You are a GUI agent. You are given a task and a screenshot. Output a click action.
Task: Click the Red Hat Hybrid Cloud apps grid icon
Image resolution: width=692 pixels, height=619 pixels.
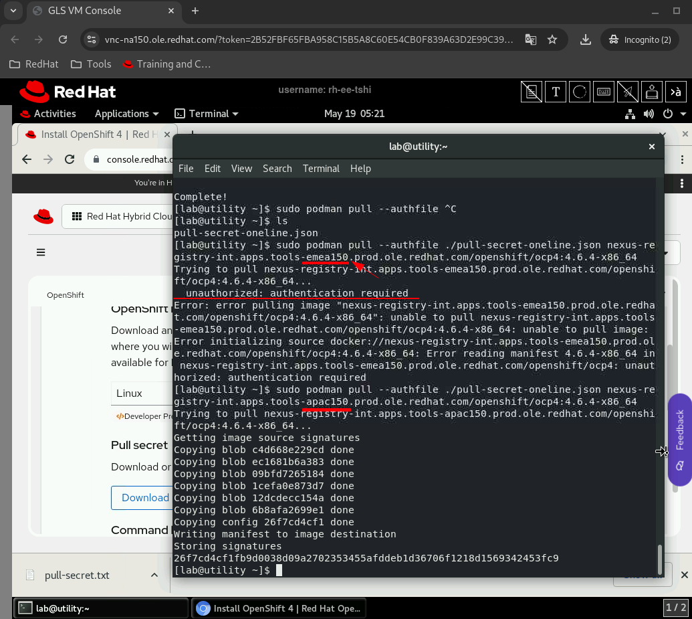tap(77, 216)
